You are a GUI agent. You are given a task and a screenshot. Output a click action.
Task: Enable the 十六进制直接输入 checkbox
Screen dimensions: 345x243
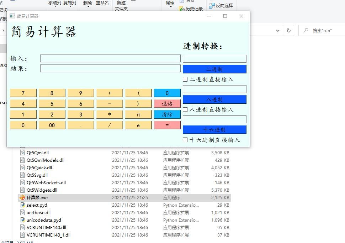[185, 140]
